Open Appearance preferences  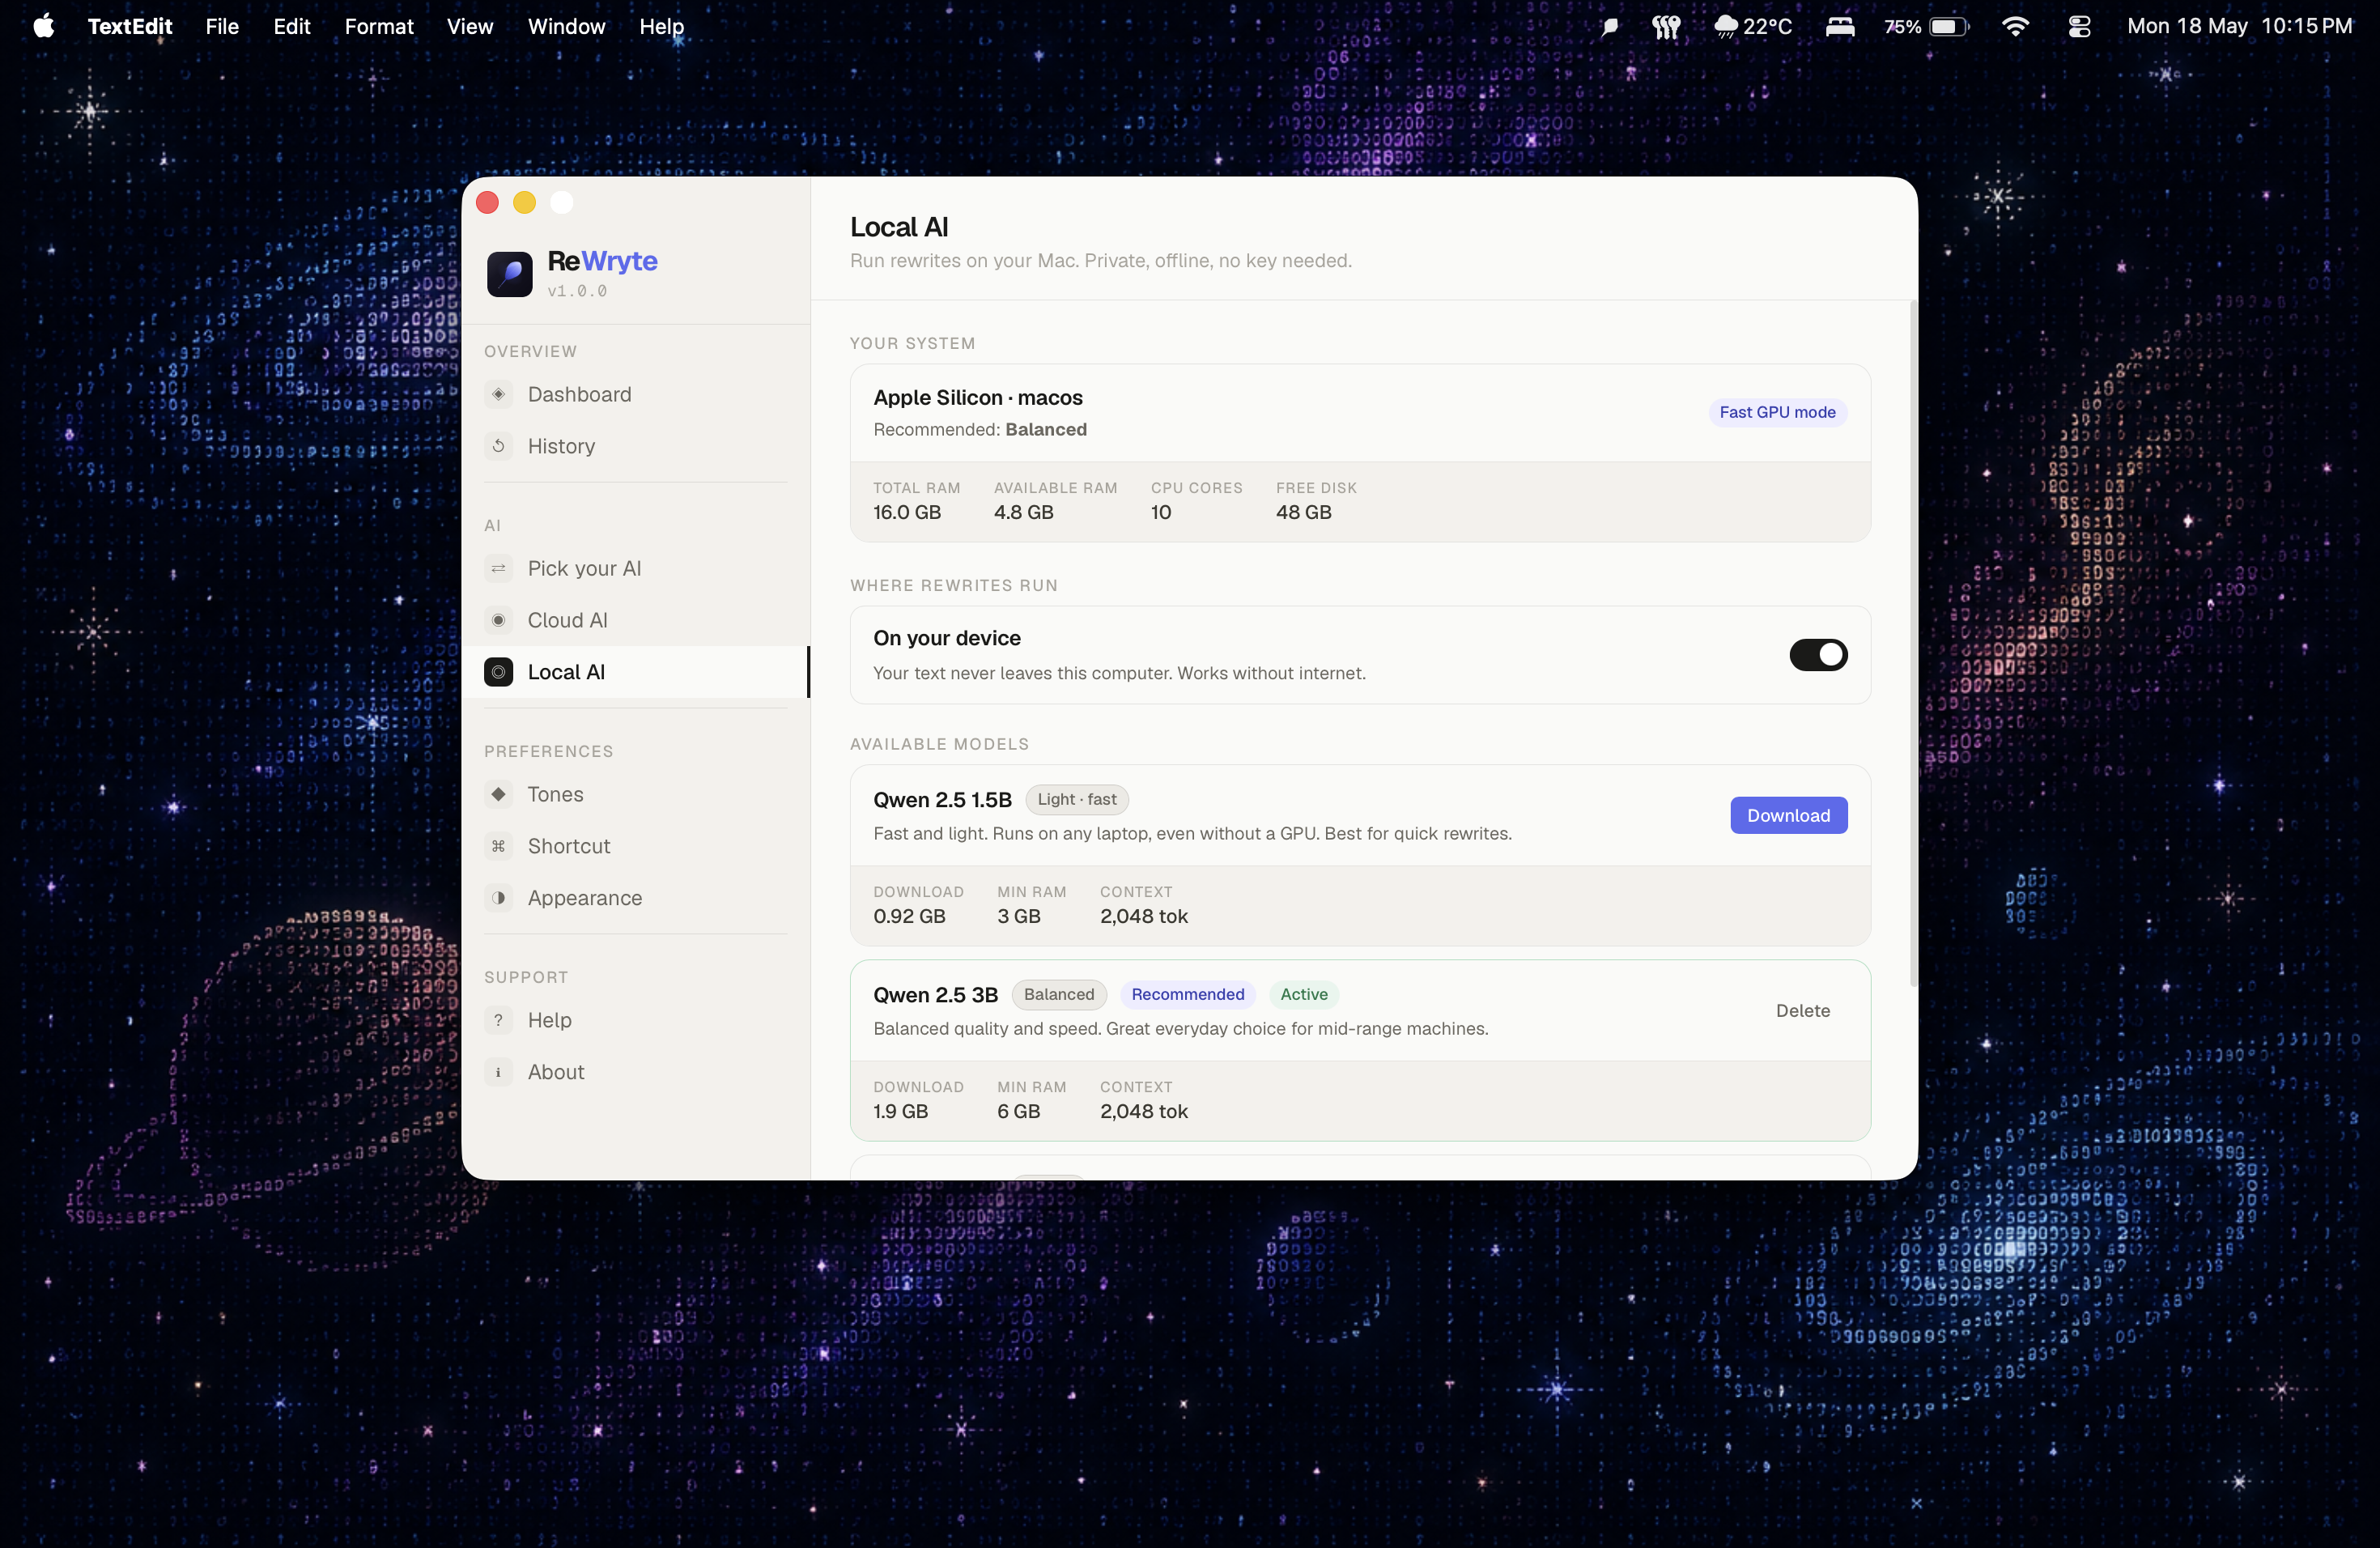[636, 898]
